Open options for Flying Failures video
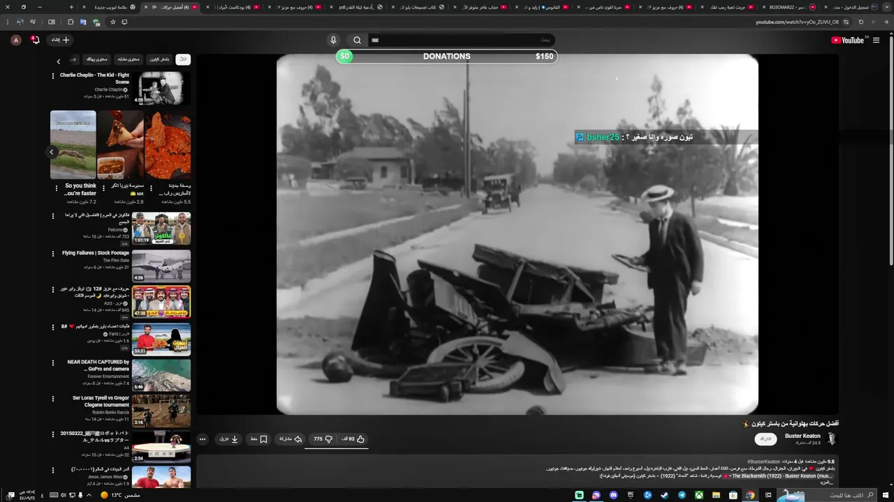 pos(52,253)
